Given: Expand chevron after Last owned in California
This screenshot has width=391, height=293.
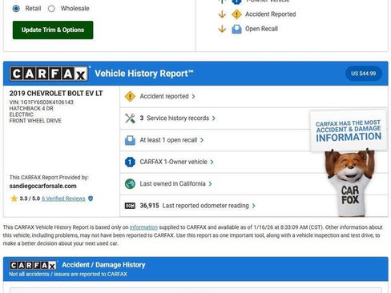Looking at the screenshot, I should coord(211,184).
